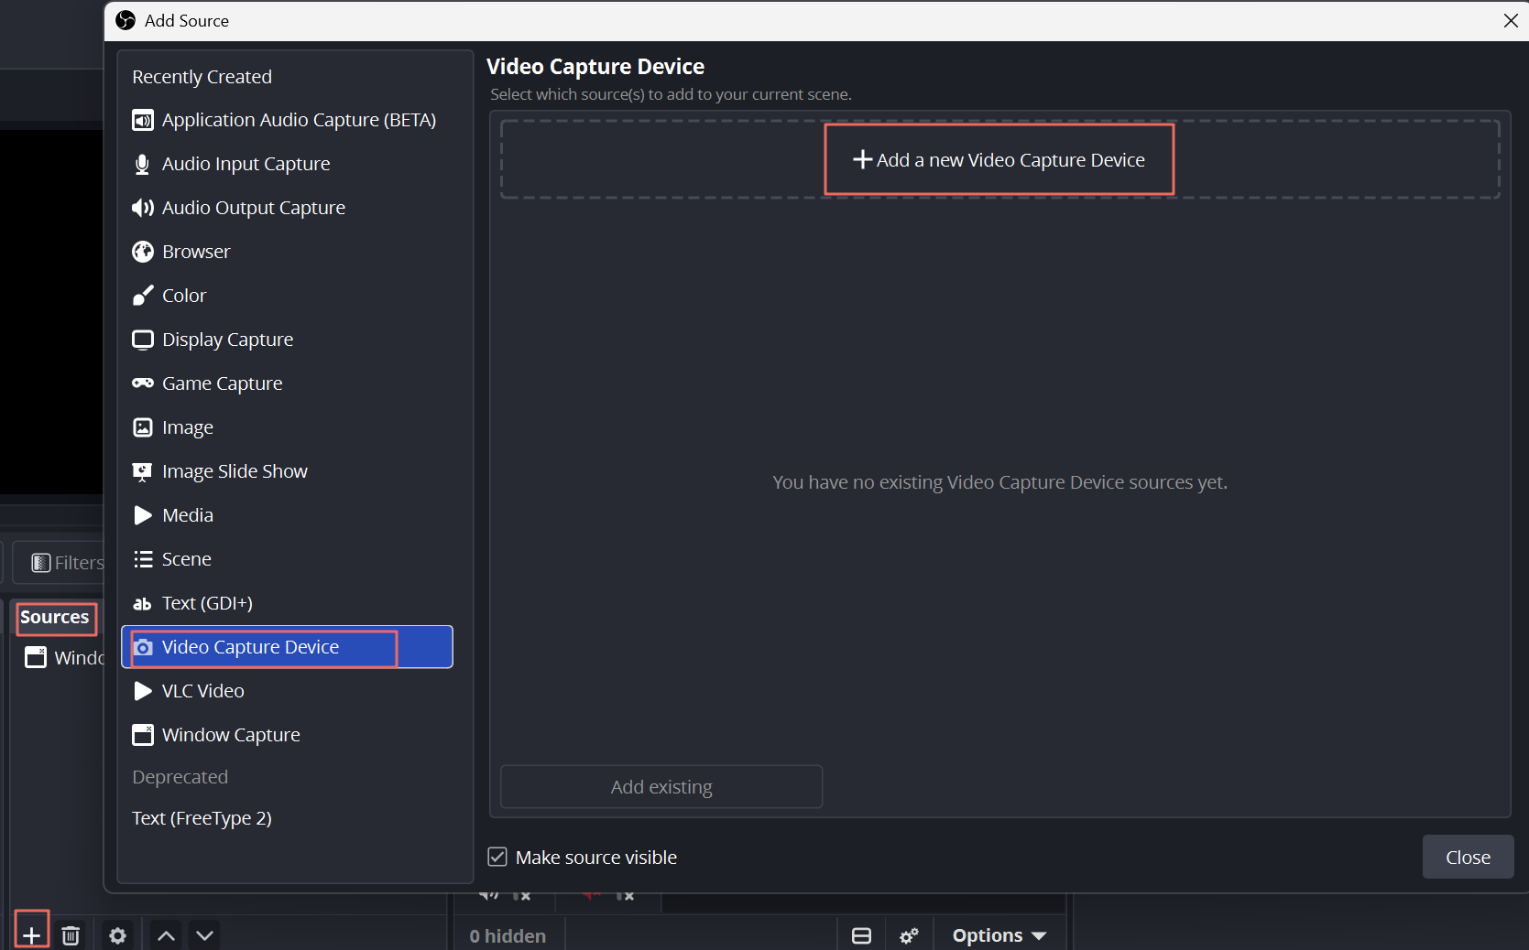Image resolution: width=1529 pixels, height=950 pixels.
Task: Click the Add existing button
Action: coord(661,787)
